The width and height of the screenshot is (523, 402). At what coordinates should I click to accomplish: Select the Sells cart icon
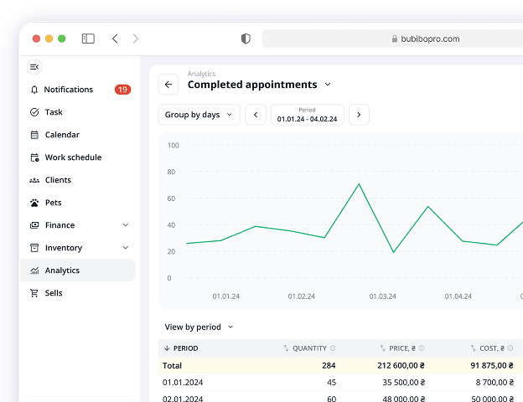point(34,293)
